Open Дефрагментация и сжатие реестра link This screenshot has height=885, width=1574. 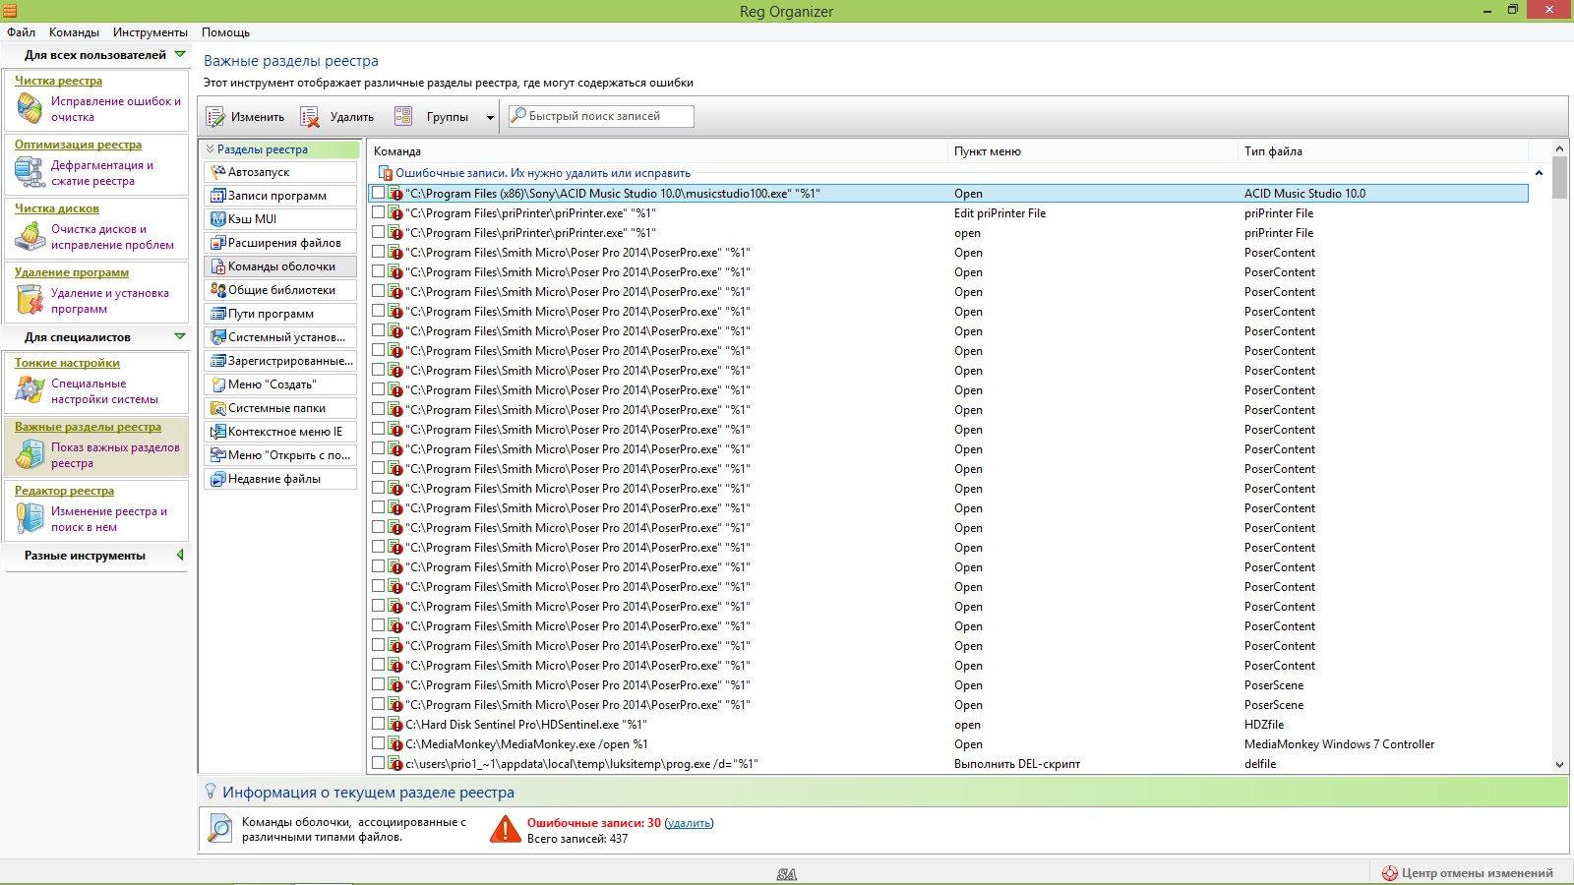tap(102, 173)
